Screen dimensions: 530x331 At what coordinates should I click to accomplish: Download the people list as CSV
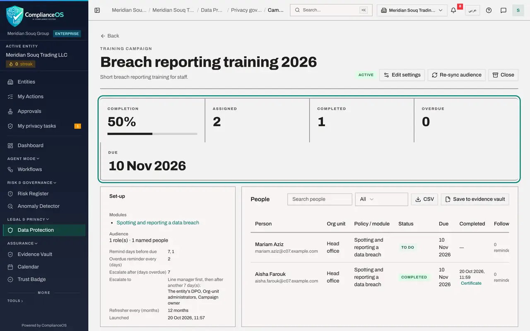[x=424, y=199]
